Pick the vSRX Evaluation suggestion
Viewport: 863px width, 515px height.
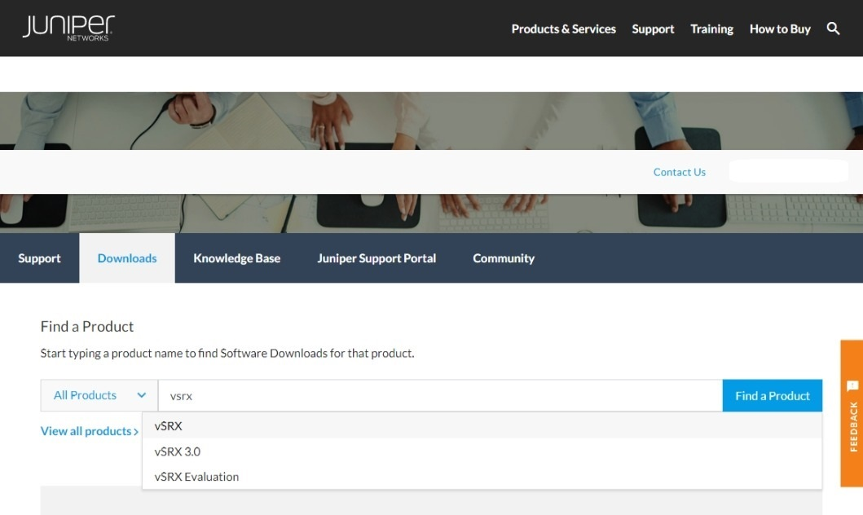tap(196, 477)
